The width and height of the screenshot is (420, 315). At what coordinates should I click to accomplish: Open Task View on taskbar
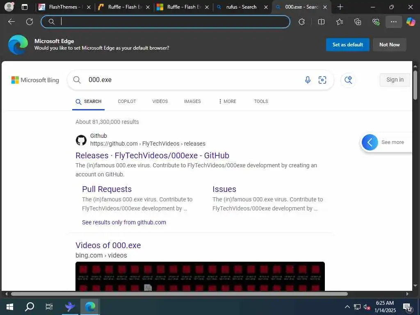pyautogui.click(x=49, y=307)
